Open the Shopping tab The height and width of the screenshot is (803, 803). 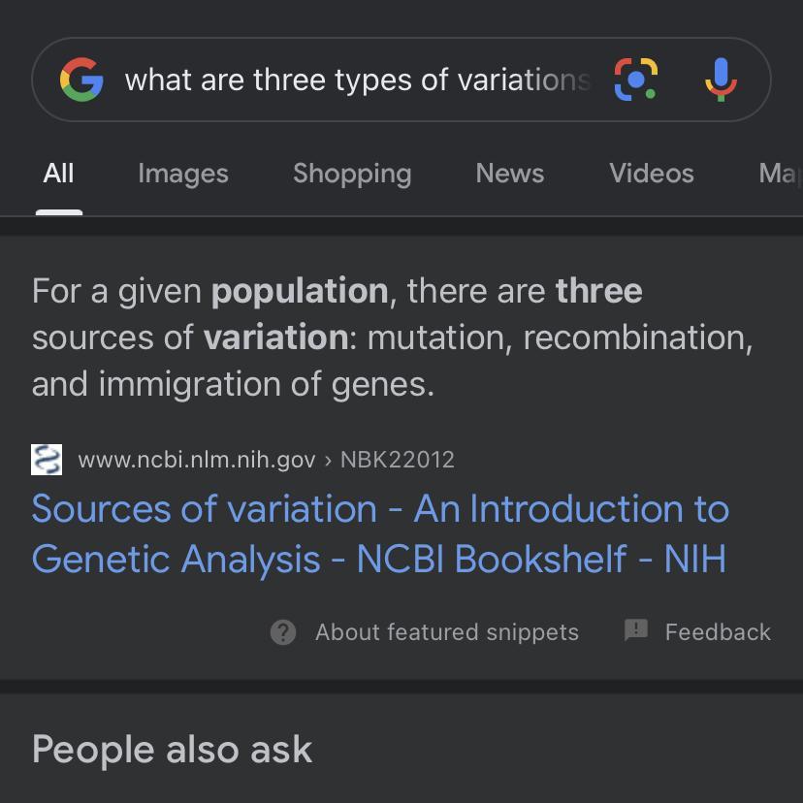352,174
